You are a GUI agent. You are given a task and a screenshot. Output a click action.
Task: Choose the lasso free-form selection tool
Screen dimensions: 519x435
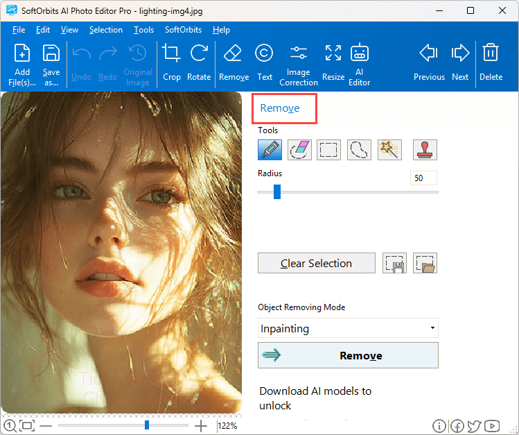(359, 150)
